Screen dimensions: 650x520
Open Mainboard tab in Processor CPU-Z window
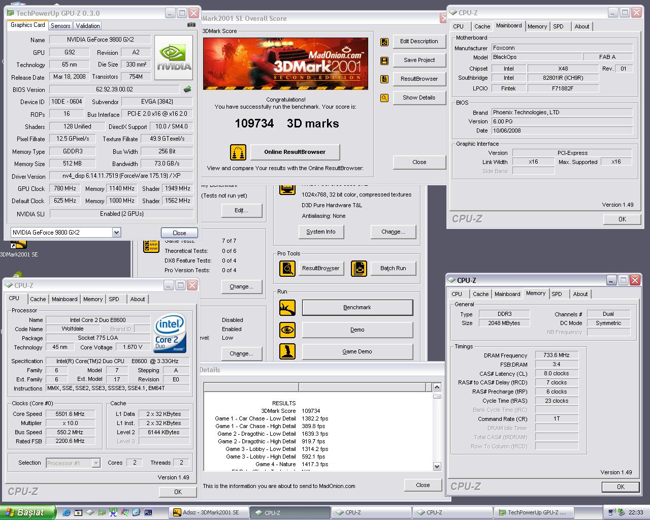tap(64, 299)
